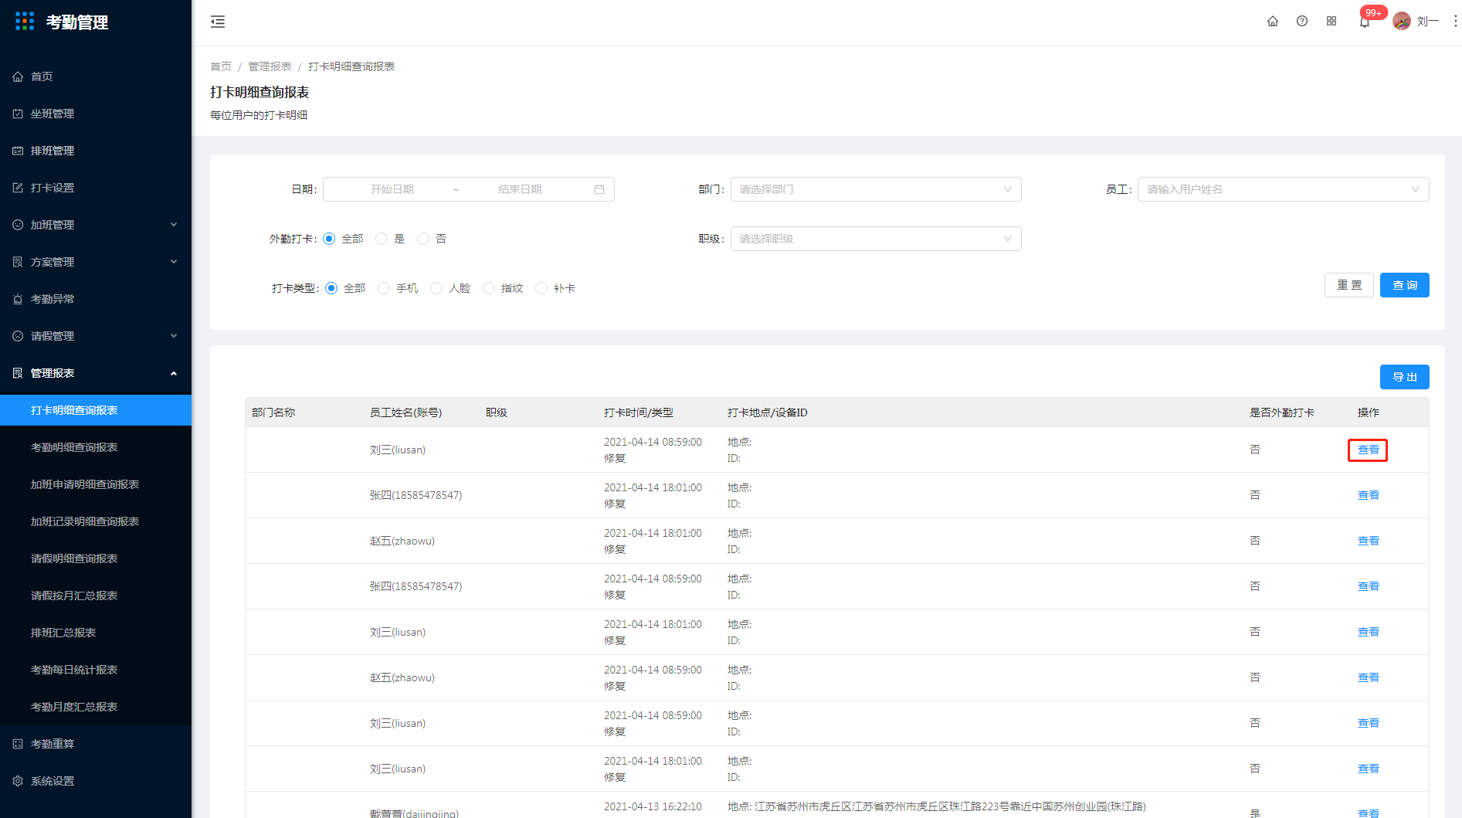The width and height of the screenshot is (1462, 818).
Task: Click the app grid logo icon
Action: click(25, 21)
